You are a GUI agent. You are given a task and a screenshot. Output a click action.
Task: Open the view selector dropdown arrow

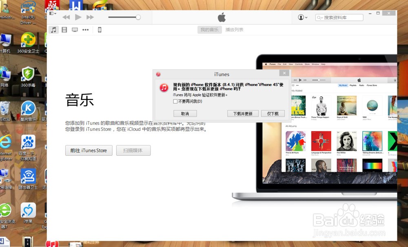(56, 13)
